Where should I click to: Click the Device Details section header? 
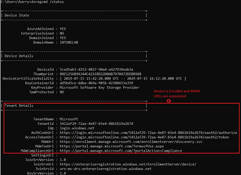(19, 56)
